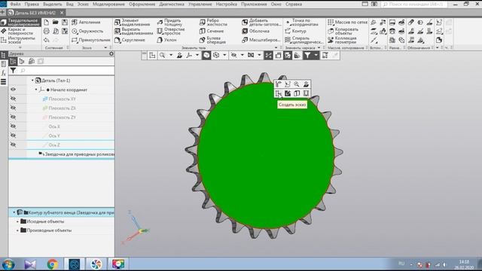Select the Ребро жесткости tool

pyautogui.click(x=213, y=22)
